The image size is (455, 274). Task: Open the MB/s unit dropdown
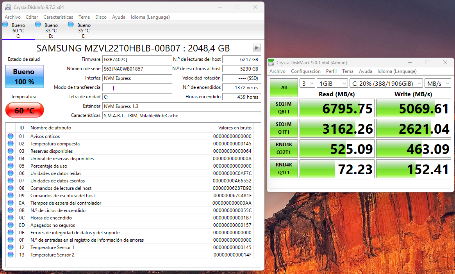[x=438, y=83]
